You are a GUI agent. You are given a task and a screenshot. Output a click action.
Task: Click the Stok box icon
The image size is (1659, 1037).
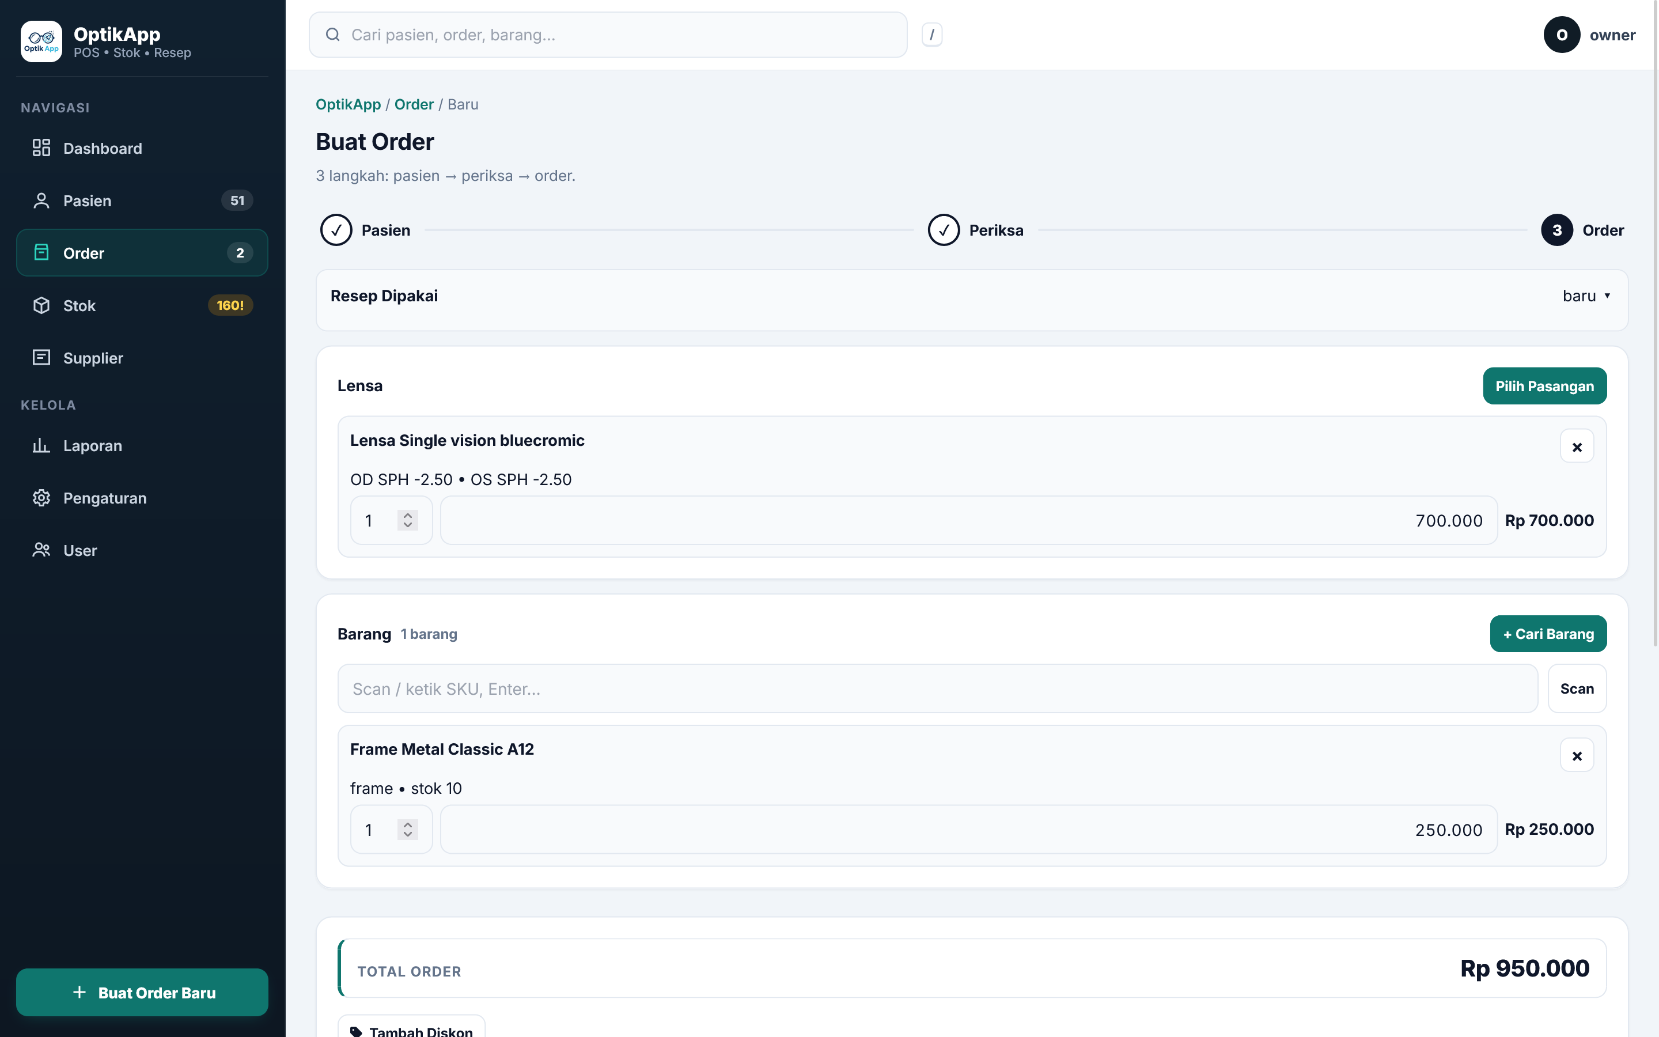click(41, 305)
